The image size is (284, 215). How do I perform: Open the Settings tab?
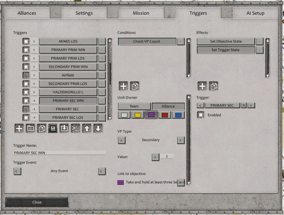[84, 13]
